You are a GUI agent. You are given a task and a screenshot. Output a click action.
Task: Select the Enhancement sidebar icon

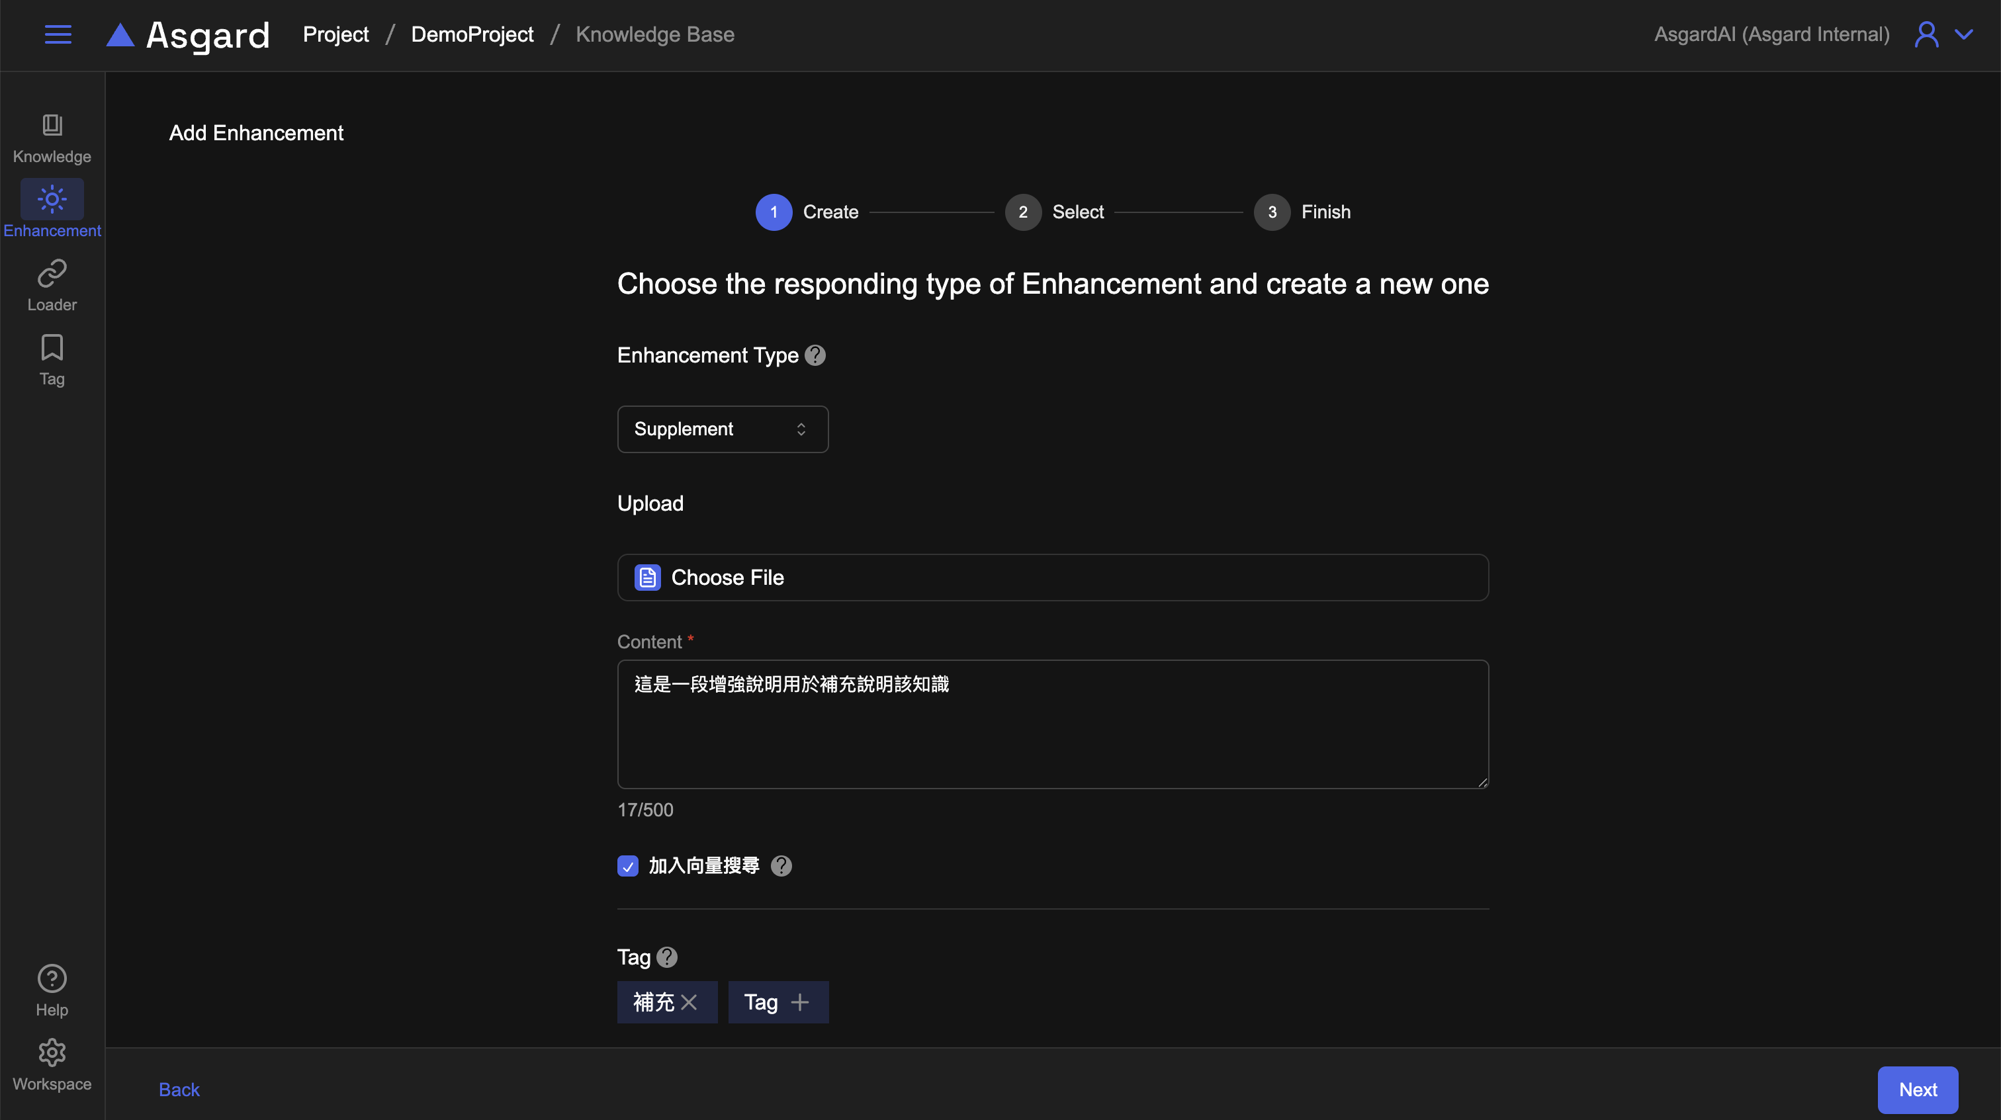(x=52, y=200)
